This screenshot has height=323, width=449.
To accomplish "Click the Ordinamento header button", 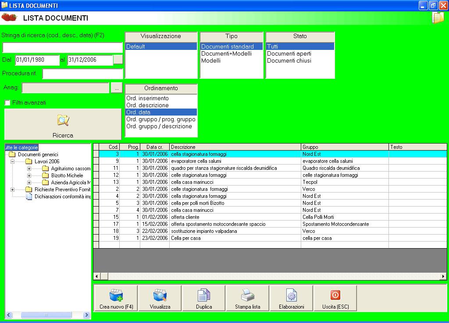I will coord(161,88).
